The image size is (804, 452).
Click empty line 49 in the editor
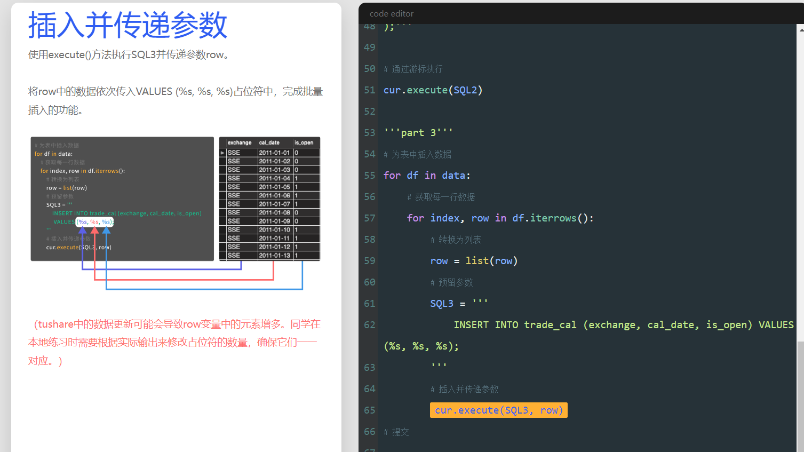click(x=587, y=47)
